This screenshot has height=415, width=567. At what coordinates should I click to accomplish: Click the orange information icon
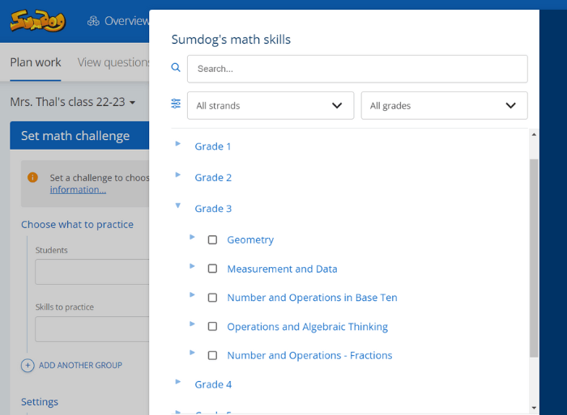pos(32,177)
